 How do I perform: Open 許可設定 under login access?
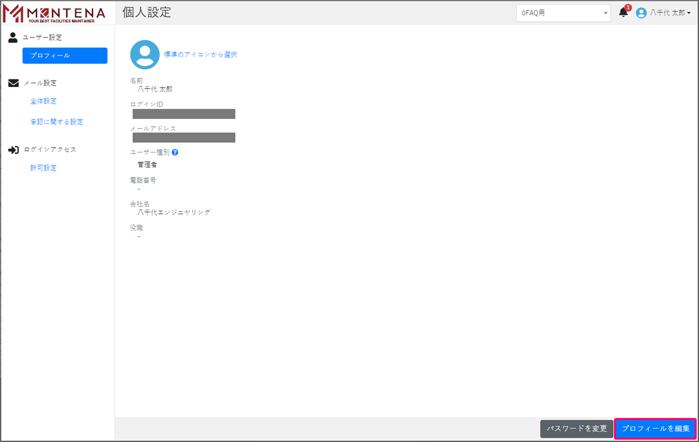pyautogui.click(x=43, y=168)
